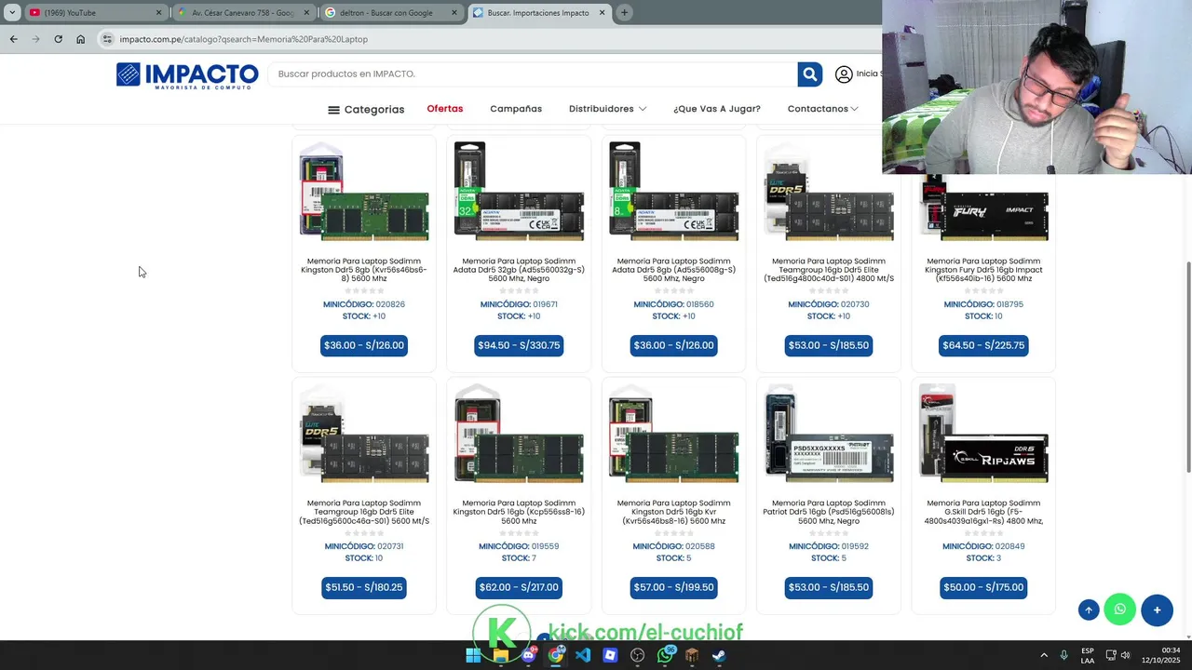Open Teamgroup 16gb Ddr5 Elite 5600 Mt/S title link

pyautogui.click(x=364, y=512)
